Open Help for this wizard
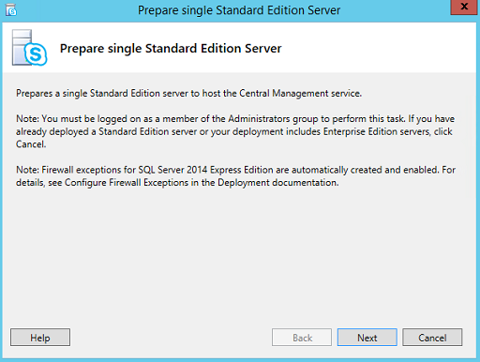 (40, 338)
